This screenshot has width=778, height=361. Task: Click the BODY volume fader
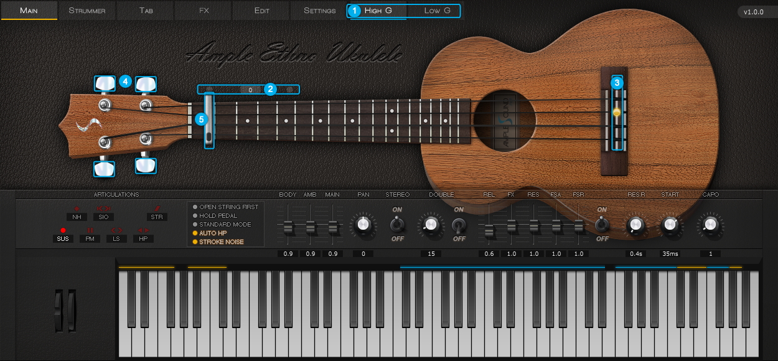coord(288,227)
